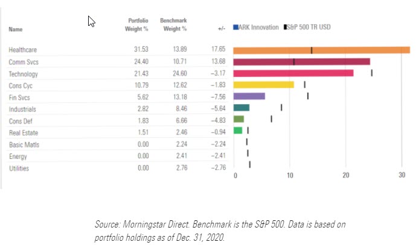Screen dimensions: 416x245
Task: Click the small green Real Estate bar
Action: tap(237, 130)
